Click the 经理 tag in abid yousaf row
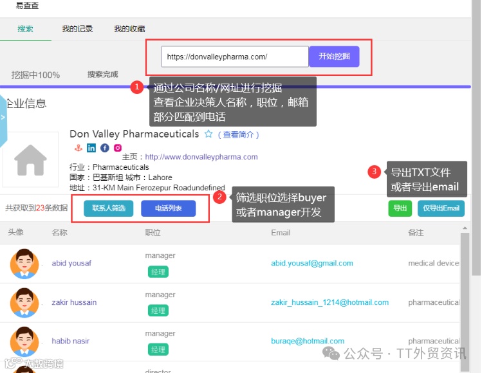Image resolution: width=482 pixels, height=373 pixels. pos(158,272)
